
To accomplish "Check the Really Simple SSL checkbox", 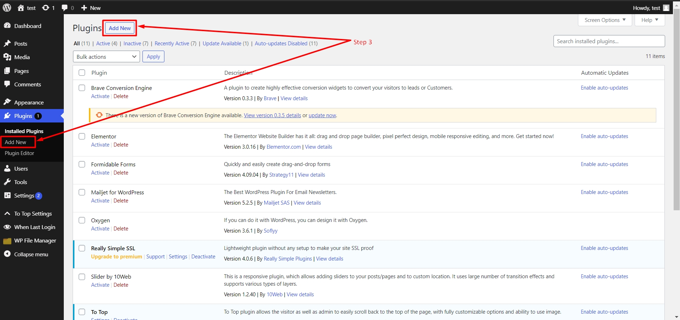I will pyautogui.click(x=82, y=248).
